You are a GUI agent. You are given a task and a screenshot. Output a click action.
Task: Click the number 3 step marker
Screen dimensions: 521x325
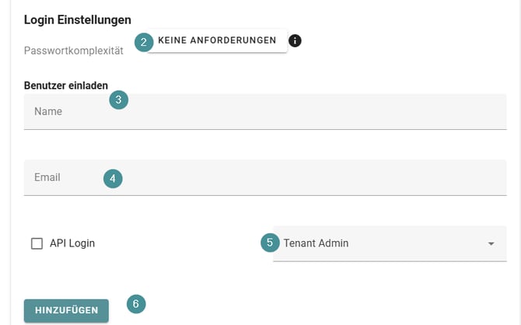(118, 100)
